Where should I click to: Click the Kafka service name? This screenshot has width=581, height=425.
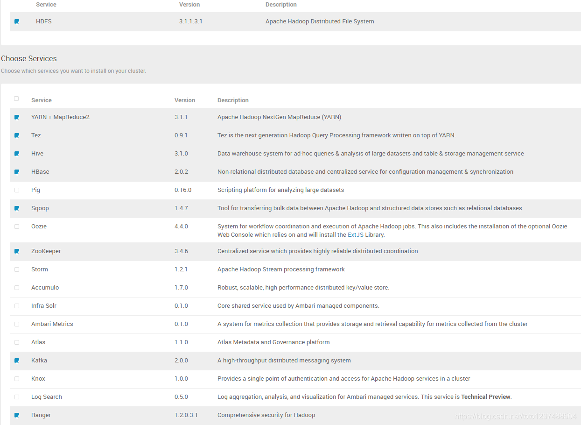coord(39,361)
